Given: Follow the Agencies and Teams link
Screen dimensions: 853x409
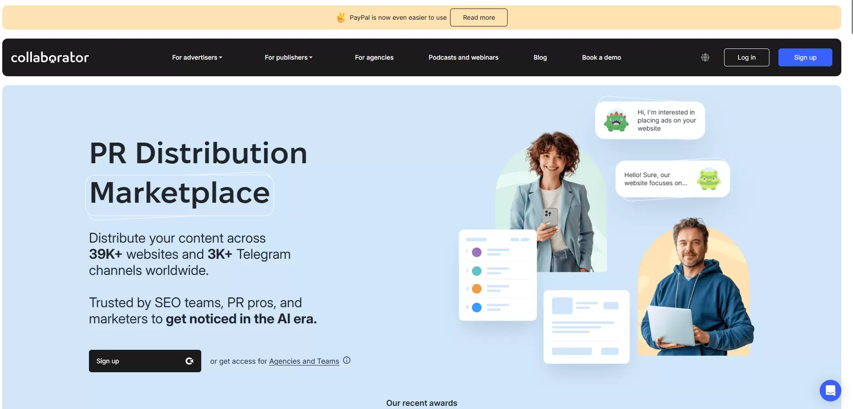Looking at the screenshot, I should point(304,361).
